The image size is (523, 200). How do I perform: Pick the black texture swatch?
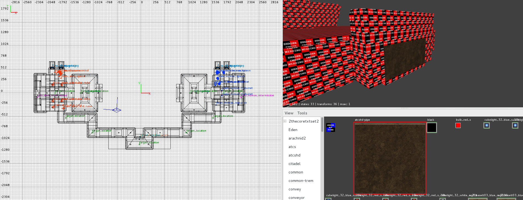(431, 127)
